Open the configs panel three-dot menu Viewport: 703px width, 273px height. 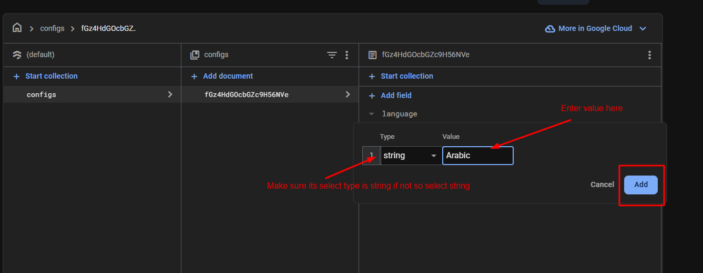click(x=347, y=55)
